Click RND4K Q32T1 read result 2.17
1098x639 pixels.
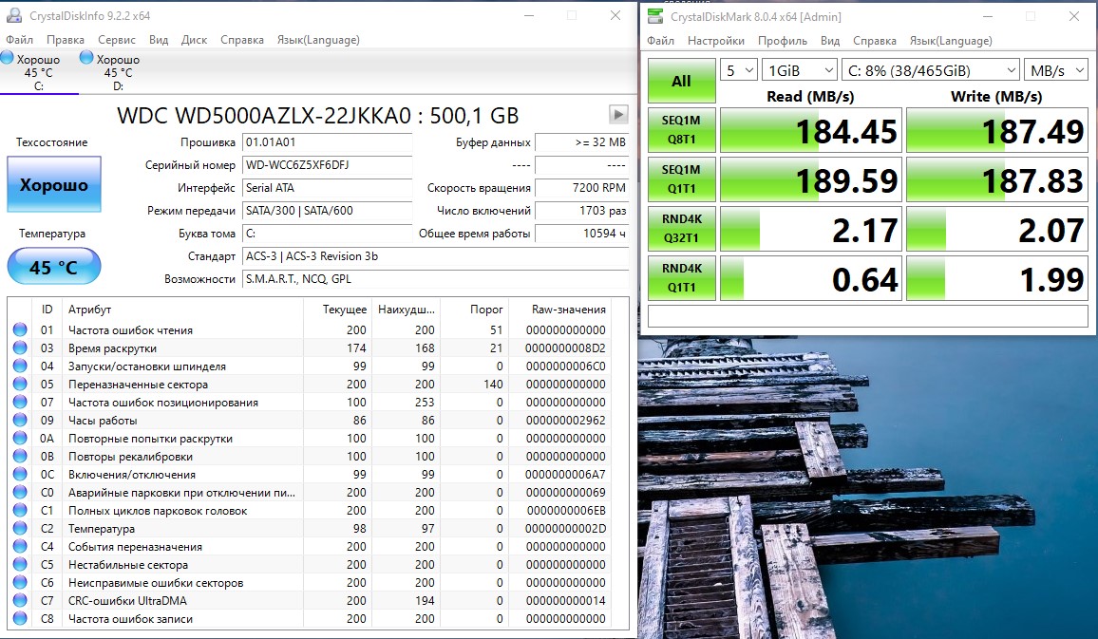[x=811, y=229]
